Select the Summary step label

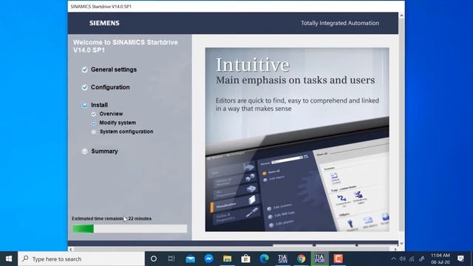pos(104,151)
